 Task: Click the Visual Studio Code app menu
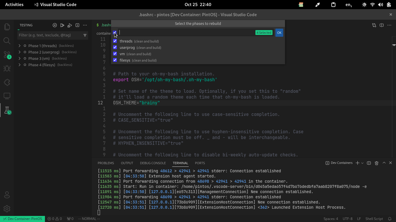[x=55, y=5]
